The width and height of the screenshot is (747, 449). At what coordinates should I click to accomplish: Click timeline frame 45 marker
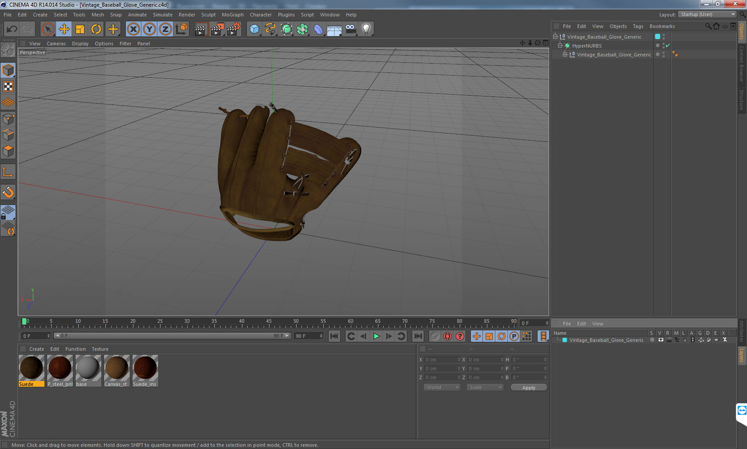pos(269,322)
